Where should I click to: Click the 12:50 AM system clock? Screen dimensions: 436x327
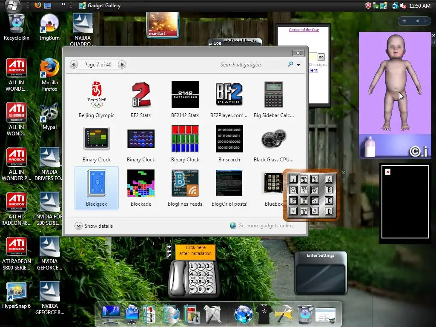click(420, 6)
